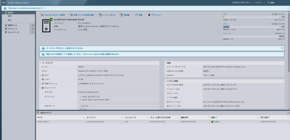Screen dimensions: 290x140
Task: Expand the vMotion configuration row
Action: pos(165,75)
